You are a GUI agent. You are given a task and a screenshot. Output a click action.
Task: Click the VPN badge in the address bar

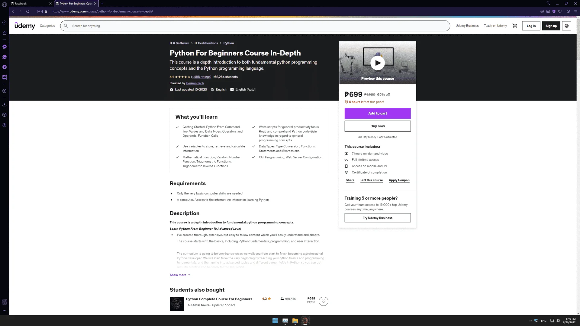point(40,11)
